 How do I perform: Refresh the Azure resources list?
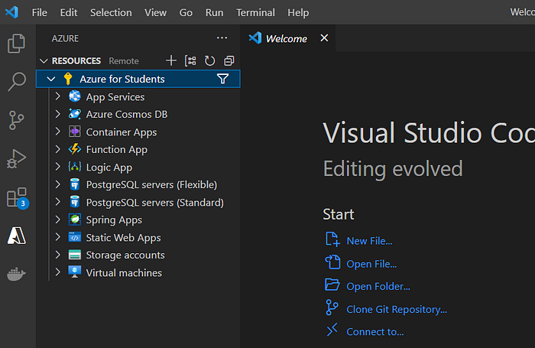coord(209,60)
